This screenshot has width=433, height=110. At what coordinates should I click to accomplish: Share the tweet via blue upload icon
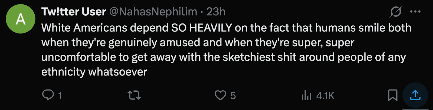click(x=415, y=95)
